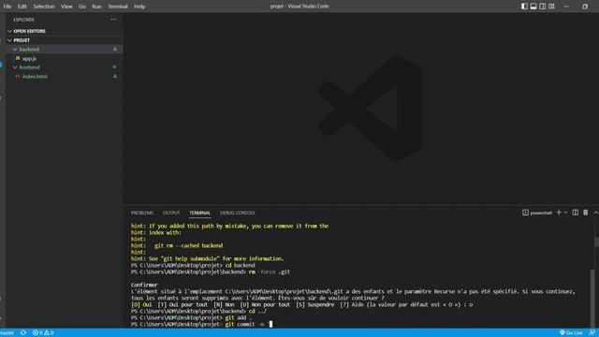Click A status badge on backend
This screenshot has height=337, width=599.
tap(115, 49)
